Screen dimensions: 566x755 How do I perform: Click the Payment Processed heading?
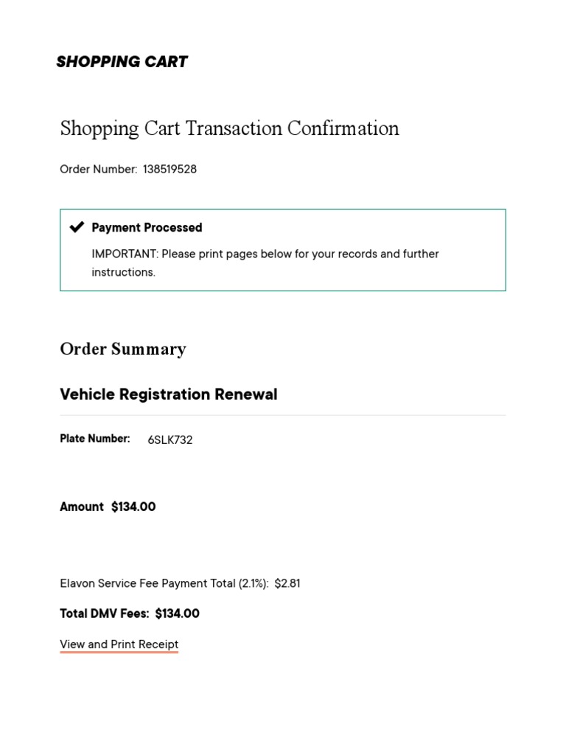tap(147, 227)
